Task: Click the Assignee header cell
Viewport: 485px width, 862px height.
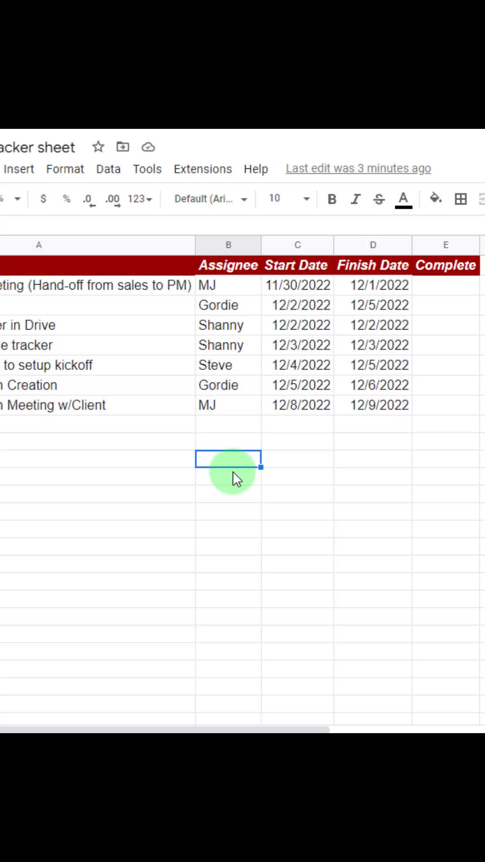Action: point(228,265)
